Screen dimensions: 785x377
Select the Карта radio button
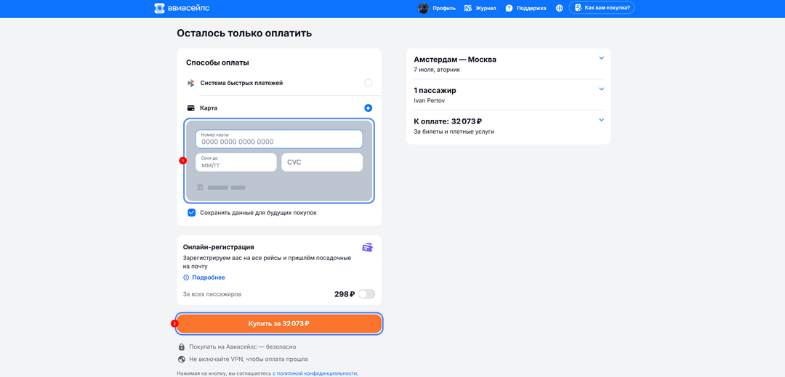[x=368, y=108]
